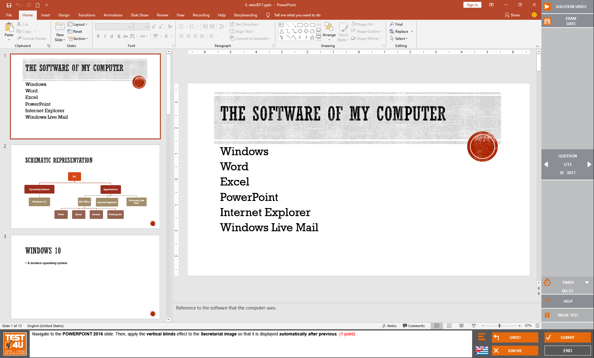This screenshot has height=358, width=594.
Task: Open the Section dropdown
Action: tap(78, 39)
